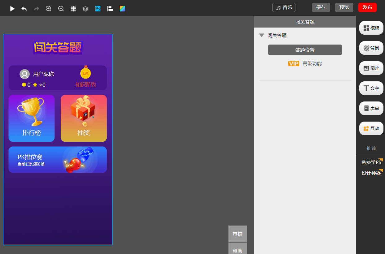The height and width of the screenshot is (254, 385).
Task: Click the 高级功能 label
Action: tap(312, 64)
